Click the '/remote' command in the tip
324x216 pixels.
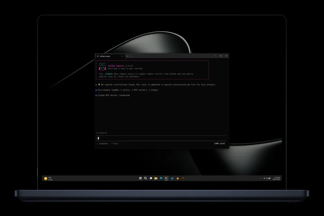[x=109, y=74]
